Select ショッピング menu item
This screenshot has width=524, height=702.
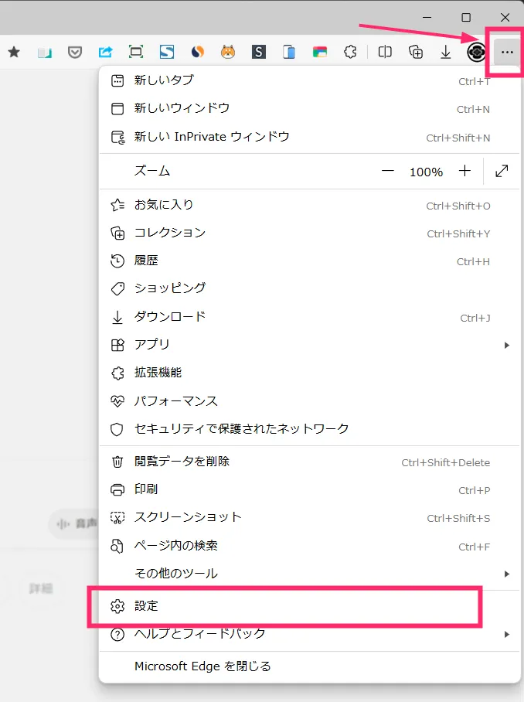click(x=309, y=288)
